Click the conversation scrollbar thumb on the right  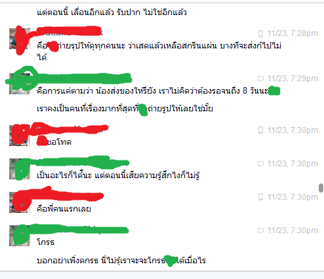(x=321, y=188)
